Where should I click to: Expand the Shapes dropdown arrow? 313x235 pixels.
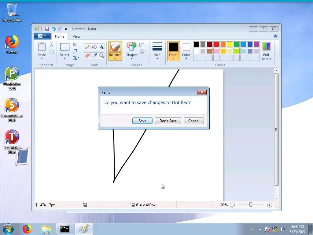pyautogui.click(x=132, y=58)
